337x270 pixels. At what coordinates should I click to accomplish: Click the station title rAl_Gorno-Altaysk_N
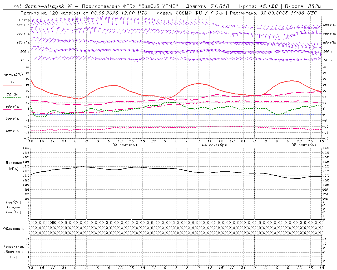tap(42, 7)
